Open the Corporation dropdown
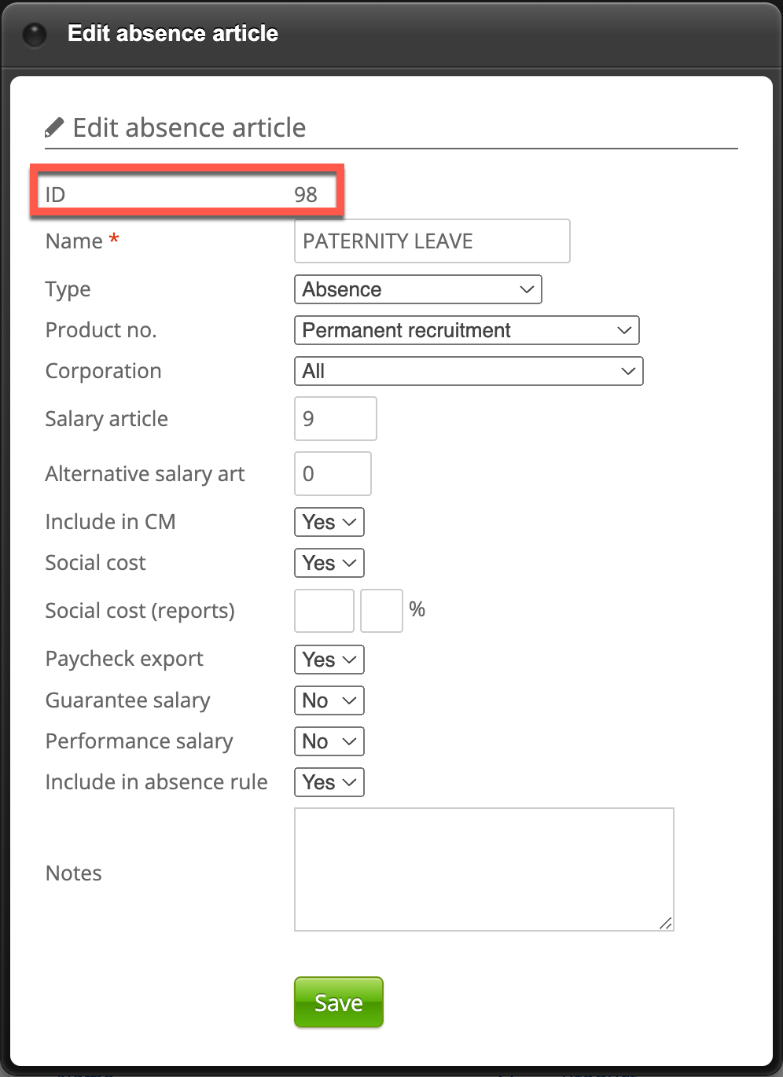Viewport: 783px width, 1077px height. click(x=468, y=371)
